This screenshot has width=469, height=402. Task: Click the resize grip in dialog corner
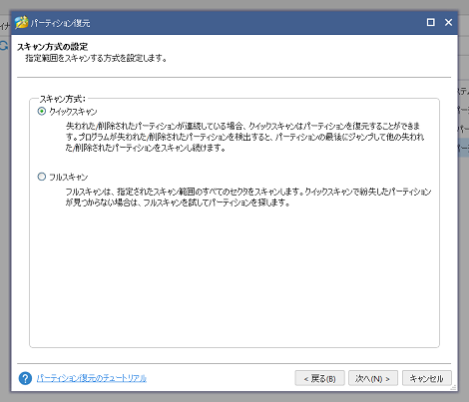click(x=453, y=388)
